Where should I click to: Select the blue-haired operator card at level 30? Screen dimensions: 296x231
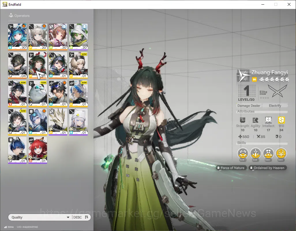tap(17, 37)
